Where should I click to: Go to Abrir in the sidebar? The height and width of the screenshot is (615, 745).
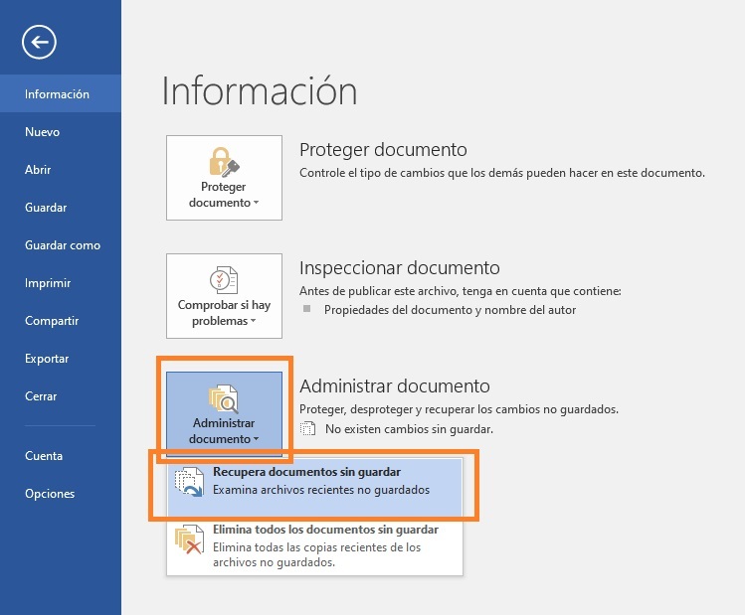[x=38, y=170]
